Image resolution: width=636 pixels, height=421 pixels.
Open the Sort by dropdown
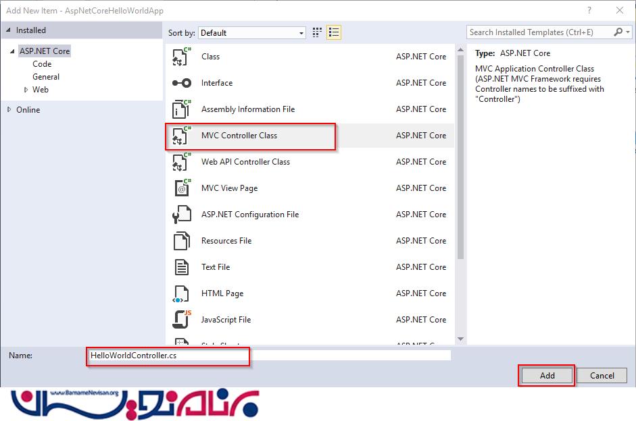click(x=253, y=32)
